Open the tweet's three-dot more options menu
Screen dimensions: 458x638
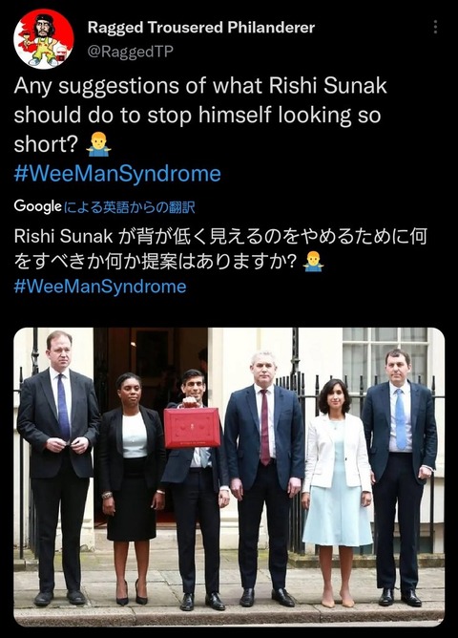(x=435, y=27)
